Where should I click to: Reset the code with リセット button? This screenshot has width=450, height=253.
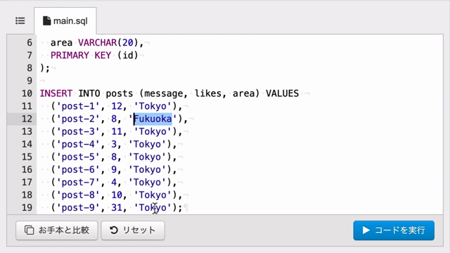(133, 231)
